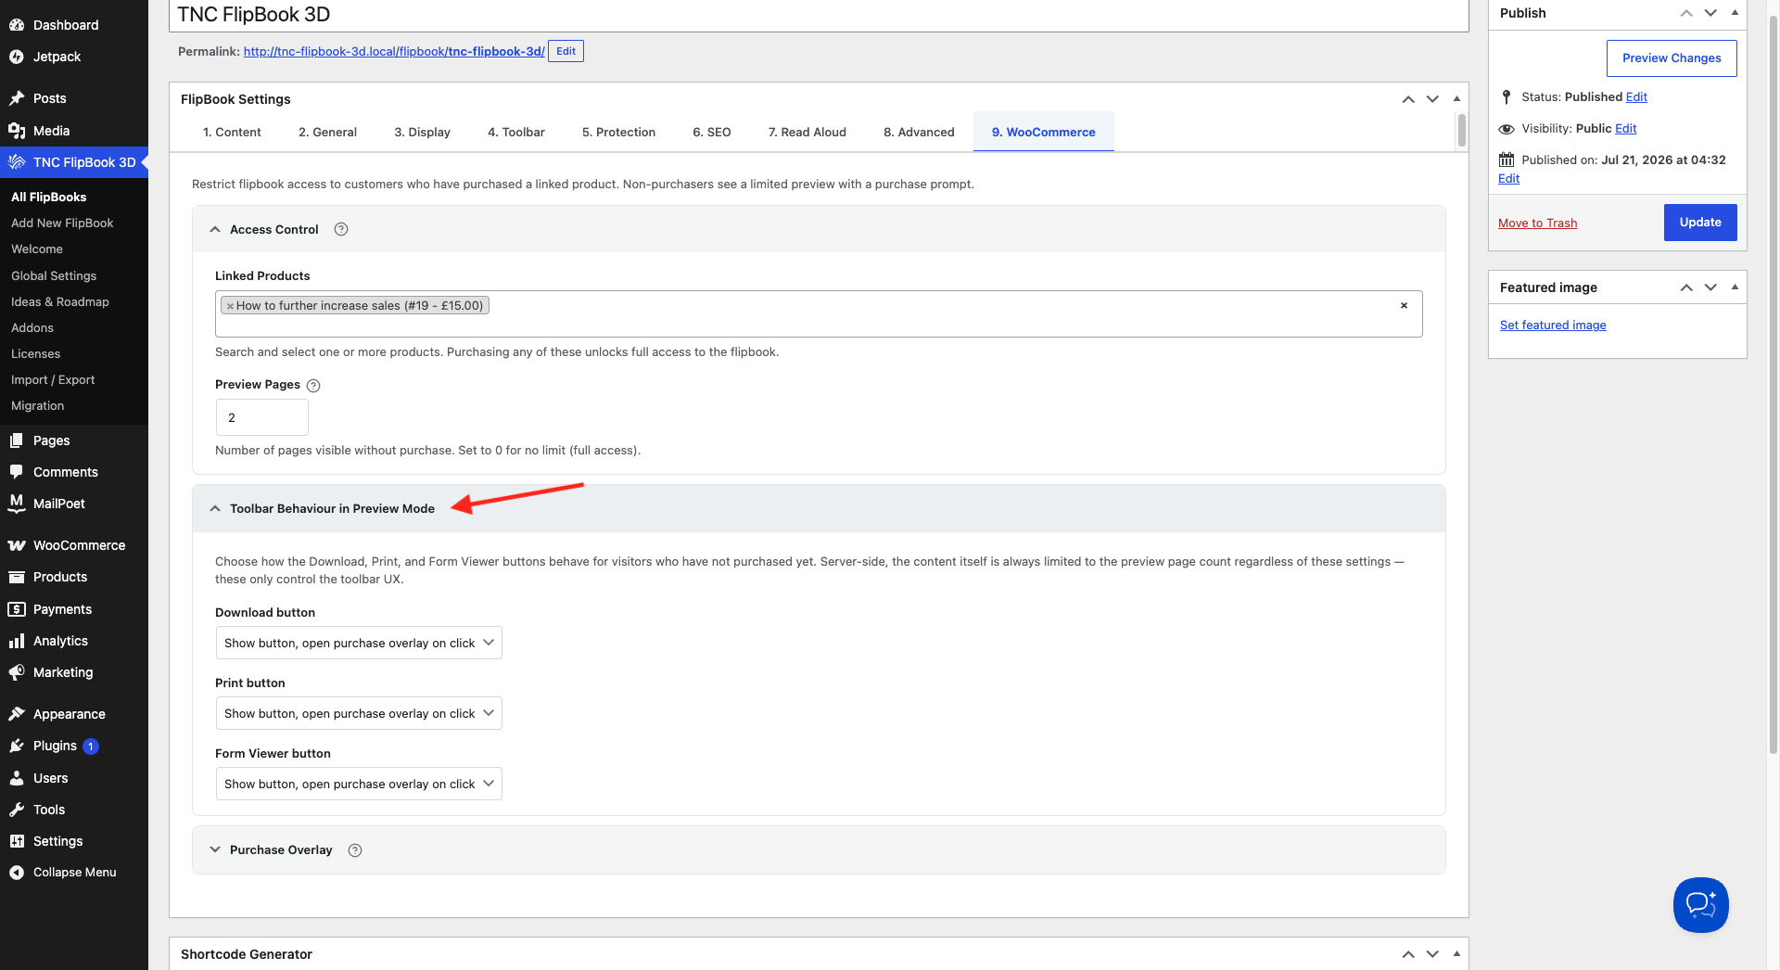
Task: Collapse the Access Control section
Action: click(x=215, y=229)
